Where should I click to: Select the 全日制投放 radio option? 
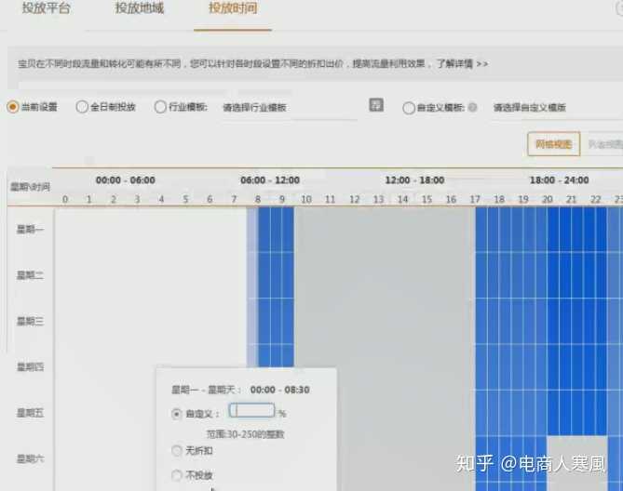[x=82, y=107]
